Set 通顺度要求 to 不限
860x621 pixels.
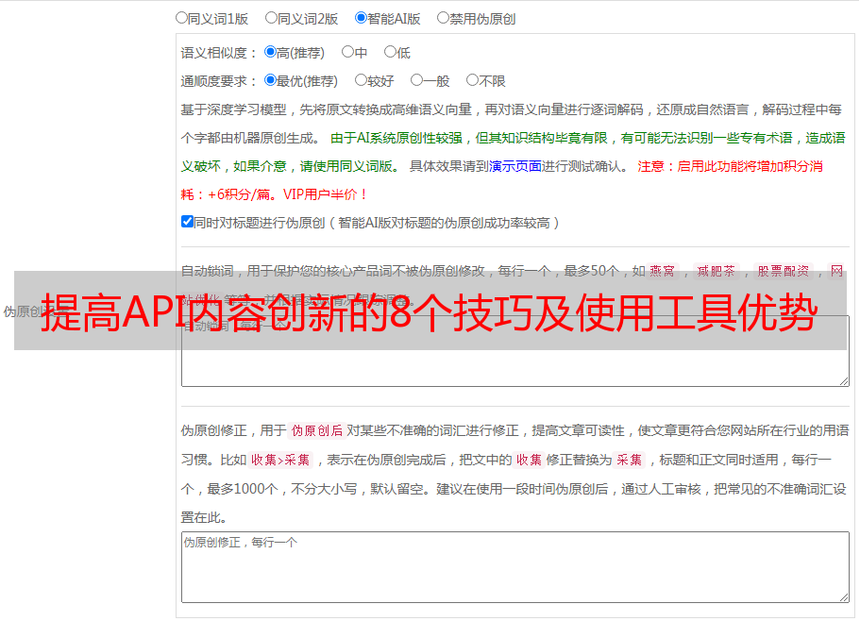tap(473, 81)
